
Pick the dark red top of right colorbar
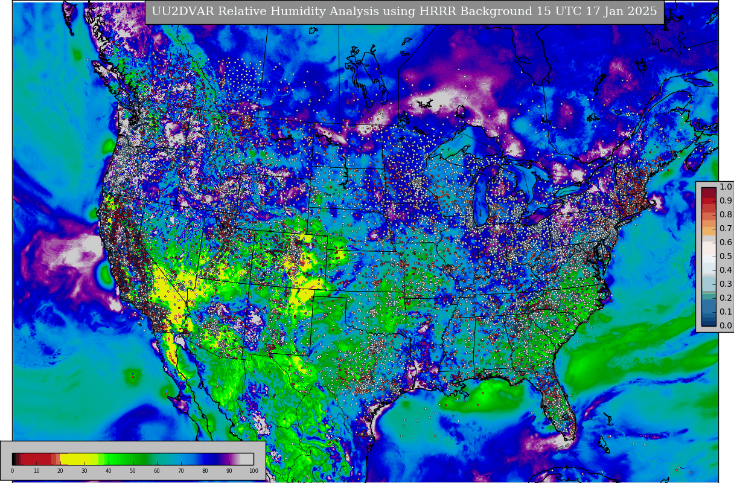pos(709,193)
